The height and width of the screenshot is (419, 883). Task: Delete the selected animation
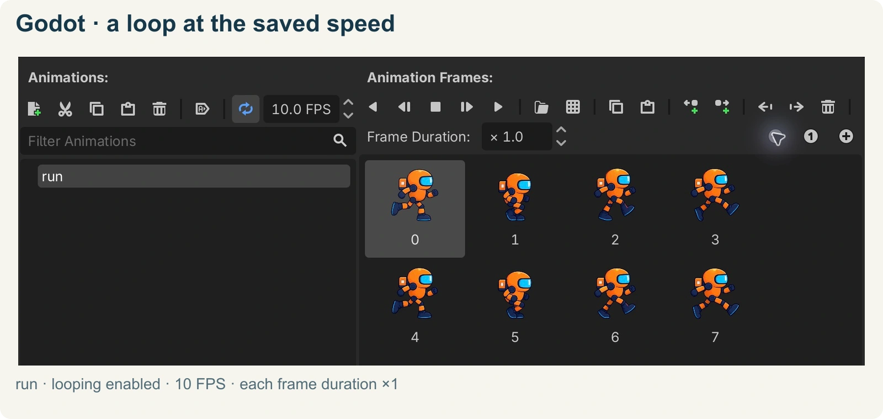[x=159, y=109]
